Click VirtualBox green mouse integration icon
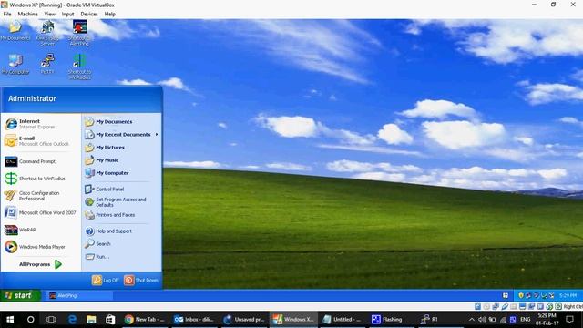This screenshot has height=328, width=583. (549, 307)
